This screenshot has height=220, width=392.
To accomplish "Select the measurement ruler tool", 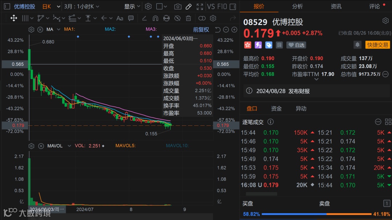I will pyautogui.click(x=88, y=18).
